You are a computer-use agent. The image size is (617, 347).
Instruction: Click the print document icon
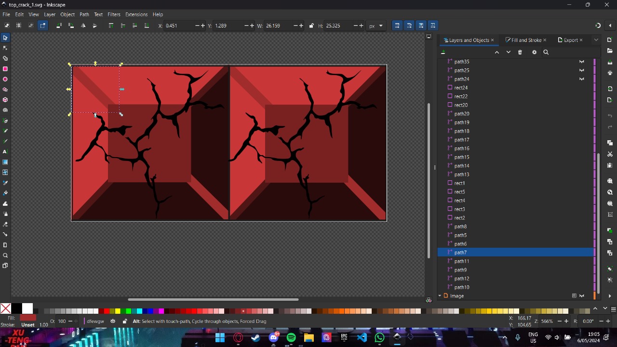click(610, 73)
